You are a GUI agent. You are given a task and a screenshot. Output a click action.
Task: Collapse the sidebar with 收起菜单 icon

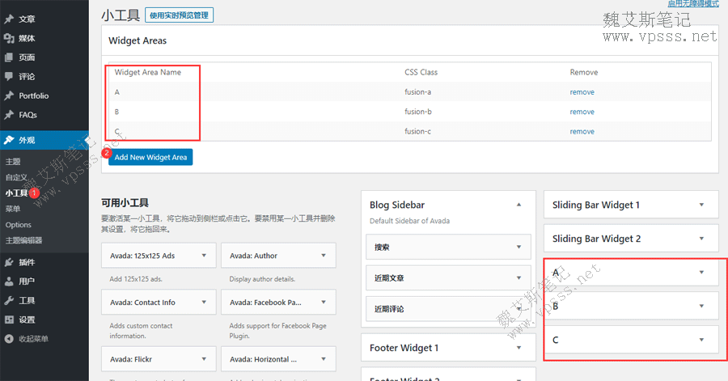[x=9, y=338]
